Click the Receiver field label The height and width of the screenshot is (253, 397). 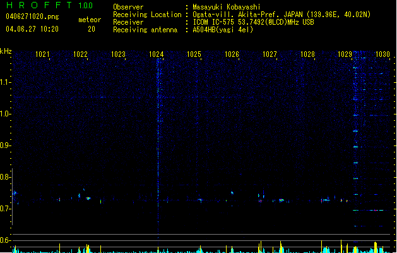coord(128,22)
